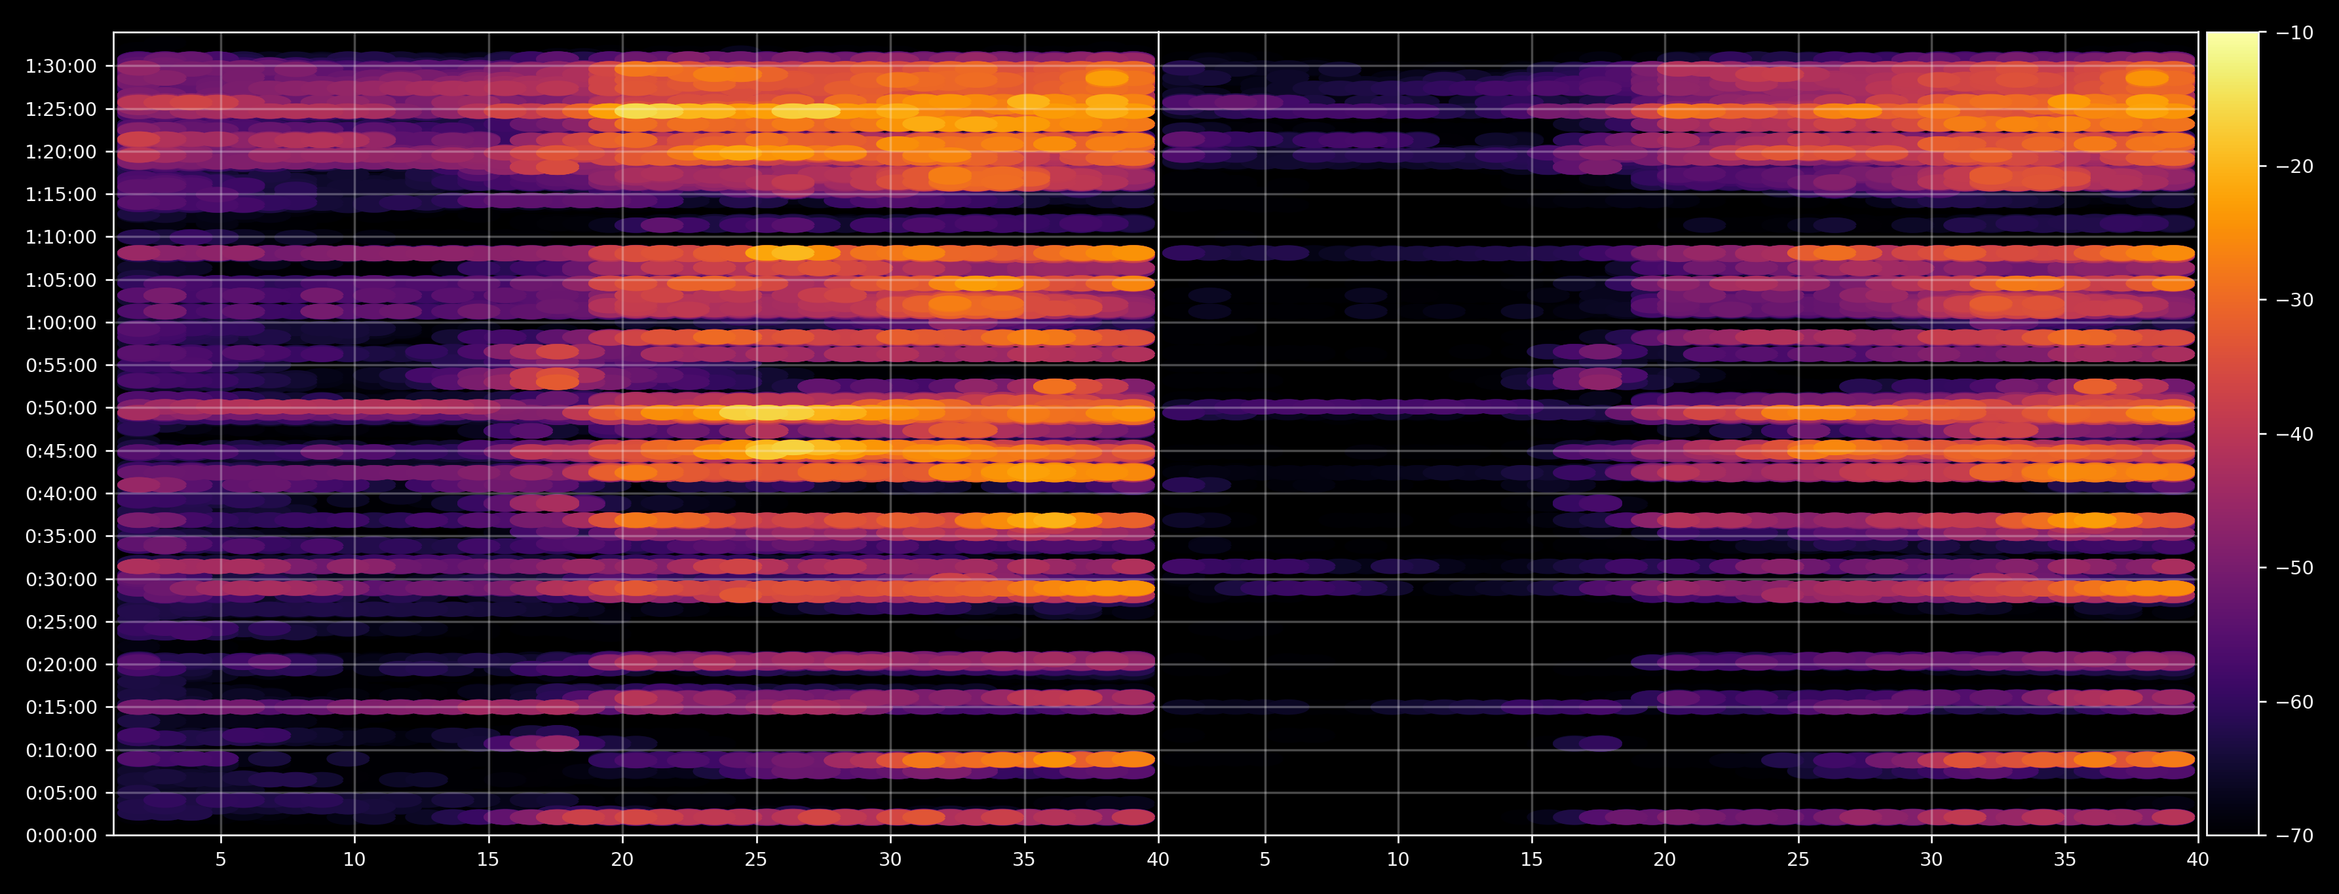Click the 1:20:00 time label
The height and width of the screenshot is (894, 2339).
point(61,153)
